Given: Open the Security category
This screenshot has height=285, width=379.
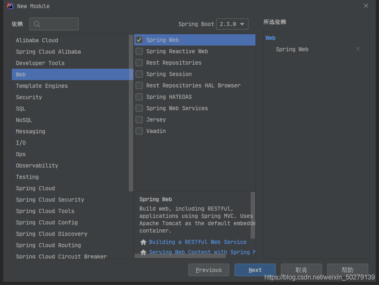Looking at the screenshot, I should coord(70,97).
